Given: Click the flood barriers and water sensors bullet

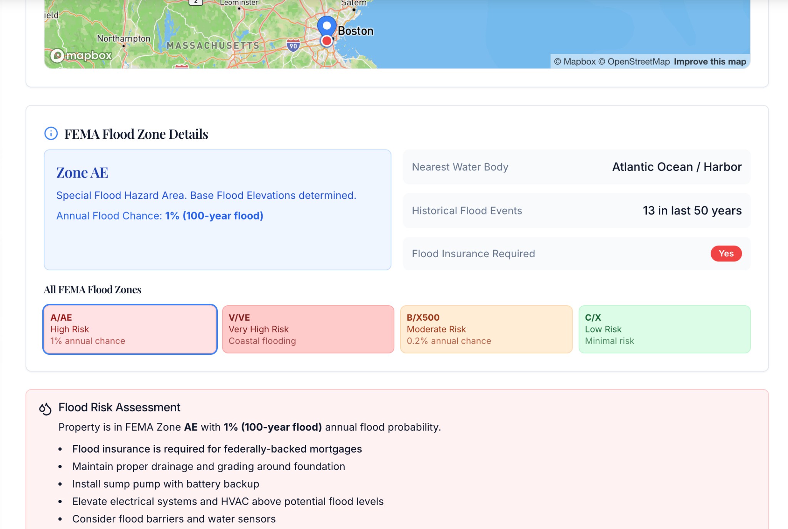Looking at the screenshot, I should point(174,519).
